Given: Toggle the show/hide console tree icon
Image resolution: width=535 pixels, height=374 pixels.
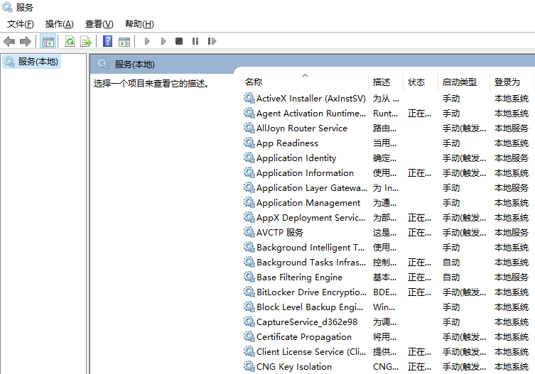Looking at the screenshot, I should pyautogui.click(x=48, y=42).
